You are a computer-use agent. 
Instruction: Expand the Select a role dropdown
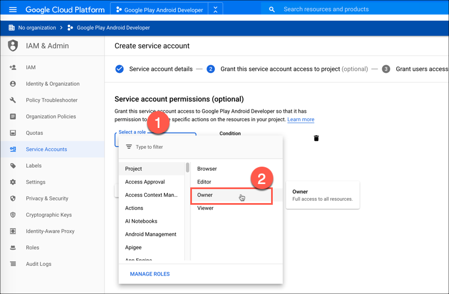(135, 133)
